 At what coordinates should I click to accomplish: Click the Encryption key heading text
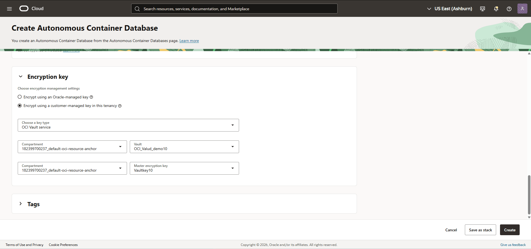48,77
